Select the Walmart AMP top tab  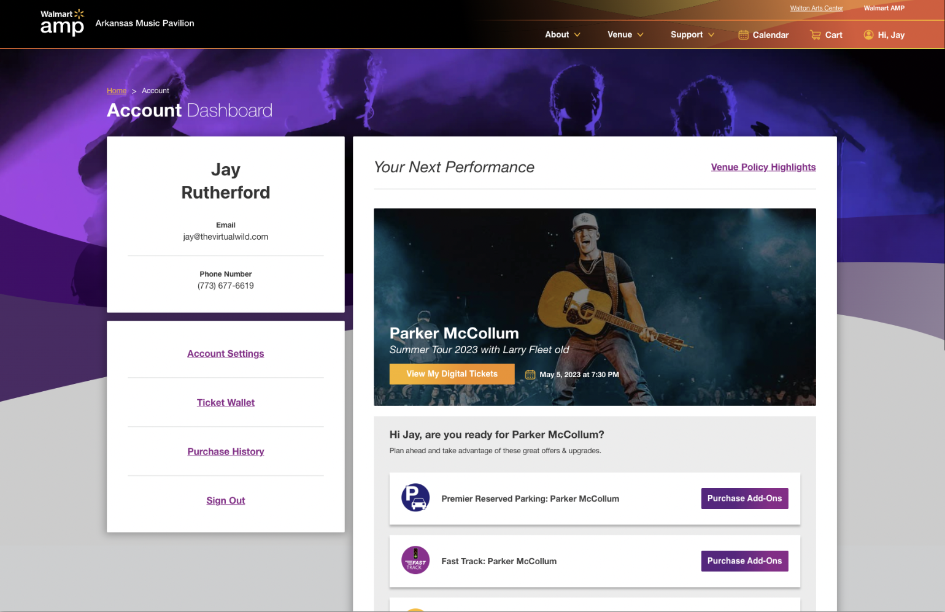coord(884,9)
